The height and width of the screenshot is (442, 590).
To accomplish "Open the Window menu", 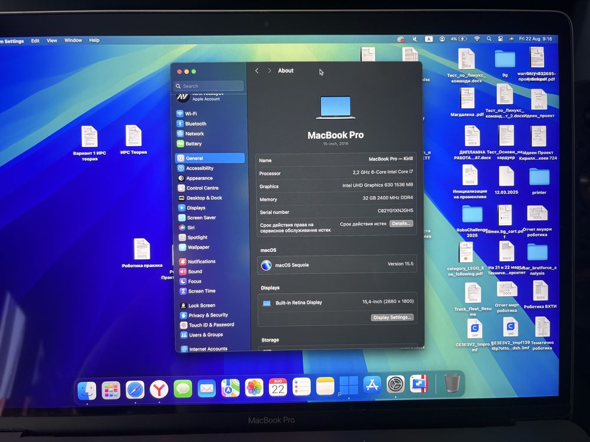I will pos(73,40).
